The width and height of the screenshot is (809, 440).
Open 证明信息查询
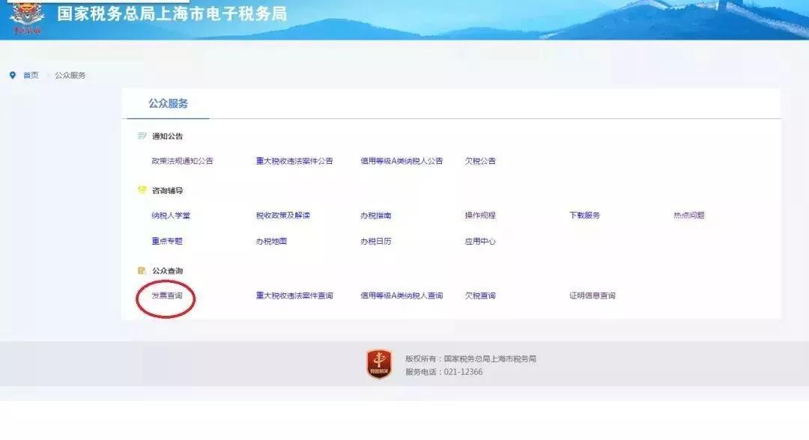[x=593, y=296]
